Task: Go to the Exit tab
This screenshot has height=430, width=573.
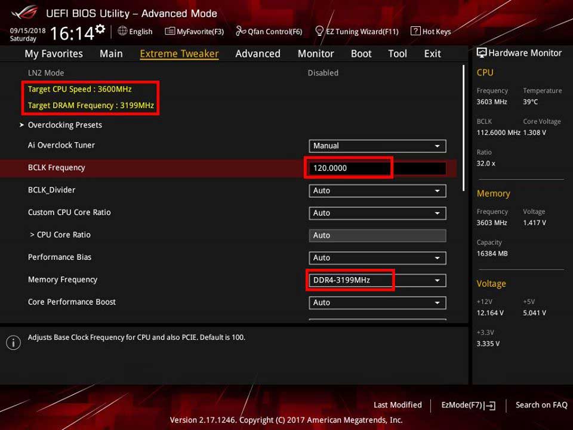Action: 432,54
